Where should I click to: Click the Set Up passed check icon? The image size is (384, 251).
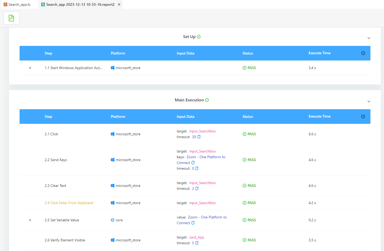pos(199,37)
